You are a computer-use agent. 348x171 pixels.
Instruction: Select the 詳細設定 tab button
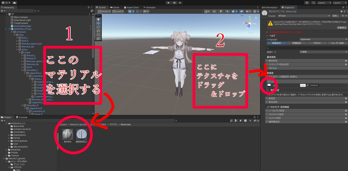coord(297,43)
